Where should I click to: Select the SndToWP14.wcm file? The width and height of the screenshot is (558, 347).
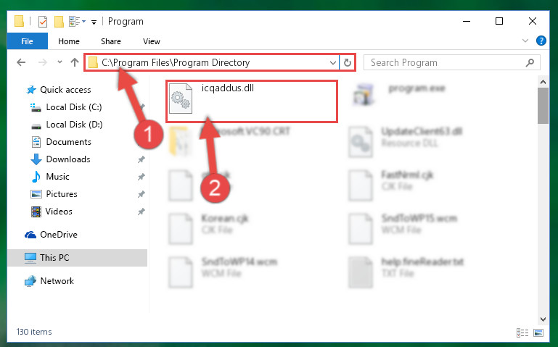239,262
